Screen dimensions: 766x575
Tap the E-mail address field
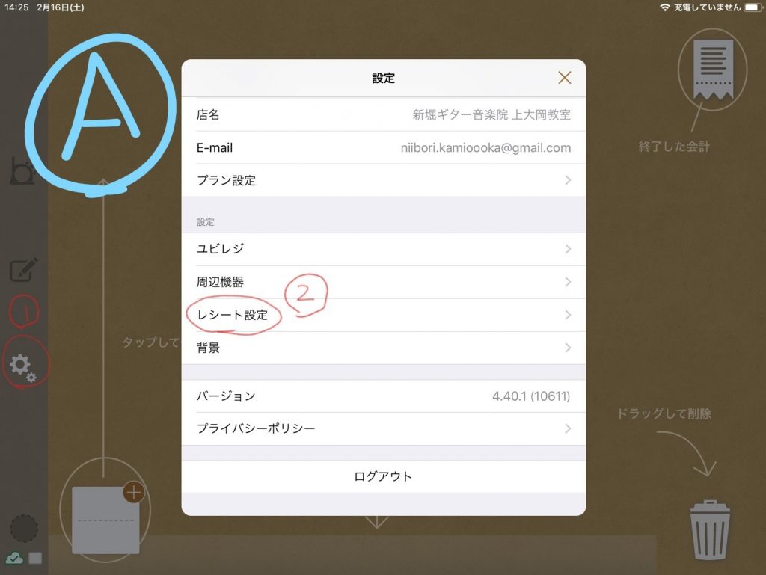click(x=485, y=148)
